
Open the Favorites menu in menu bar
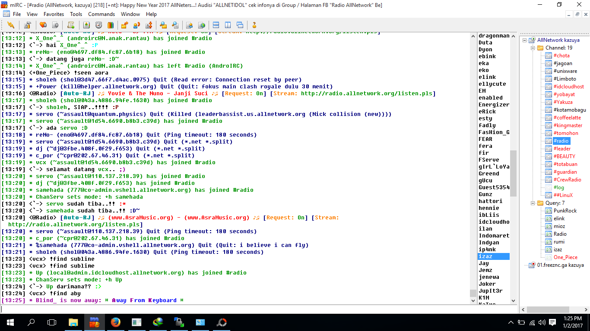point(54,14)
